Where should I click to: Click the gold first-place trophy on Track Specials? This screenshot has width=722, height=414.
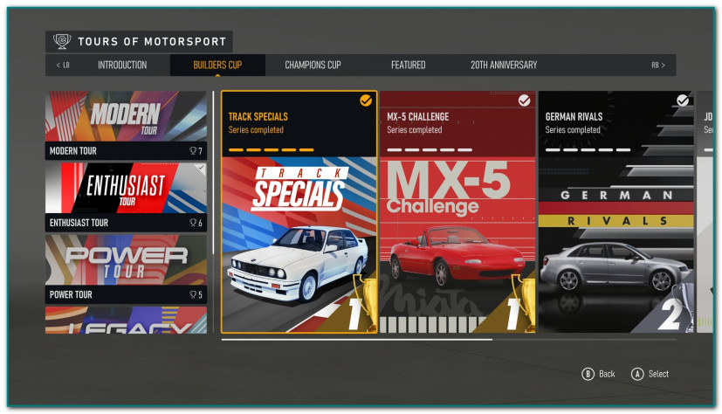pyautogui.click(x=366, y=302)
